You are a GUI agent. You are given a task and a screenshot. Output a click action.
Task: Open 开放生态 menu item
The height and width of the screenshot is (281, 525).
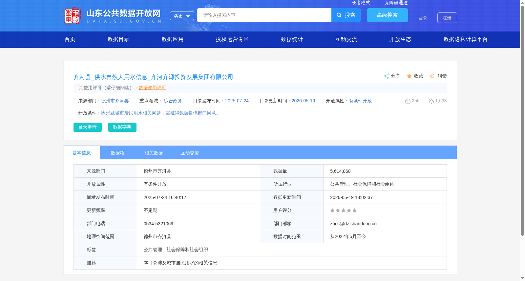(x=400, y=39)
